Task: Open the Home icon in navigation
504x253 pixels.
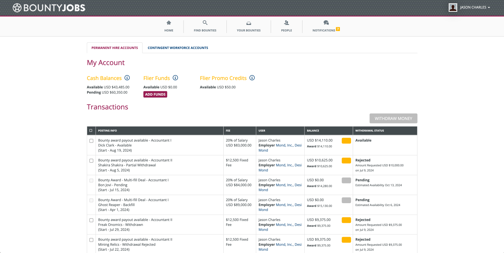Action: click(169, 23)
